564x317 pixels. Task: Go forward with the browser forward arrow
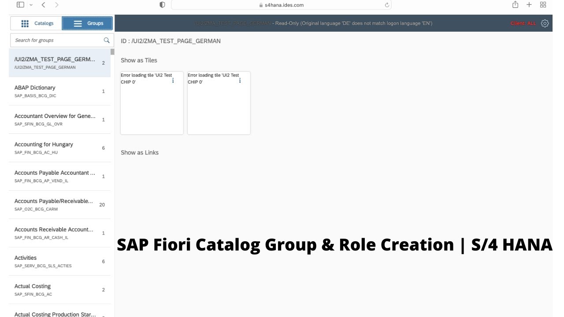pos(57,5)
